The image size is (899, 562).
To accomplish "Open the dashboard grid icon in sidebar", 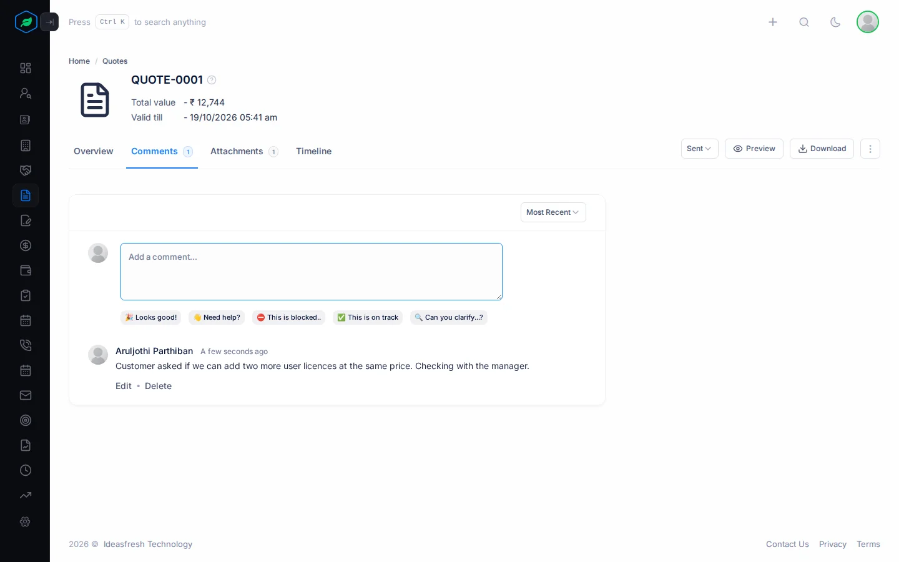I will [26, 68].
